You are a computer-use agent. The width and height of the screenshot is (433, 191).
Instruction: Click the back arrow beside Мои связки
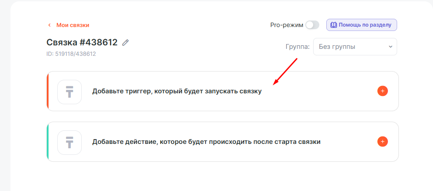49,25
